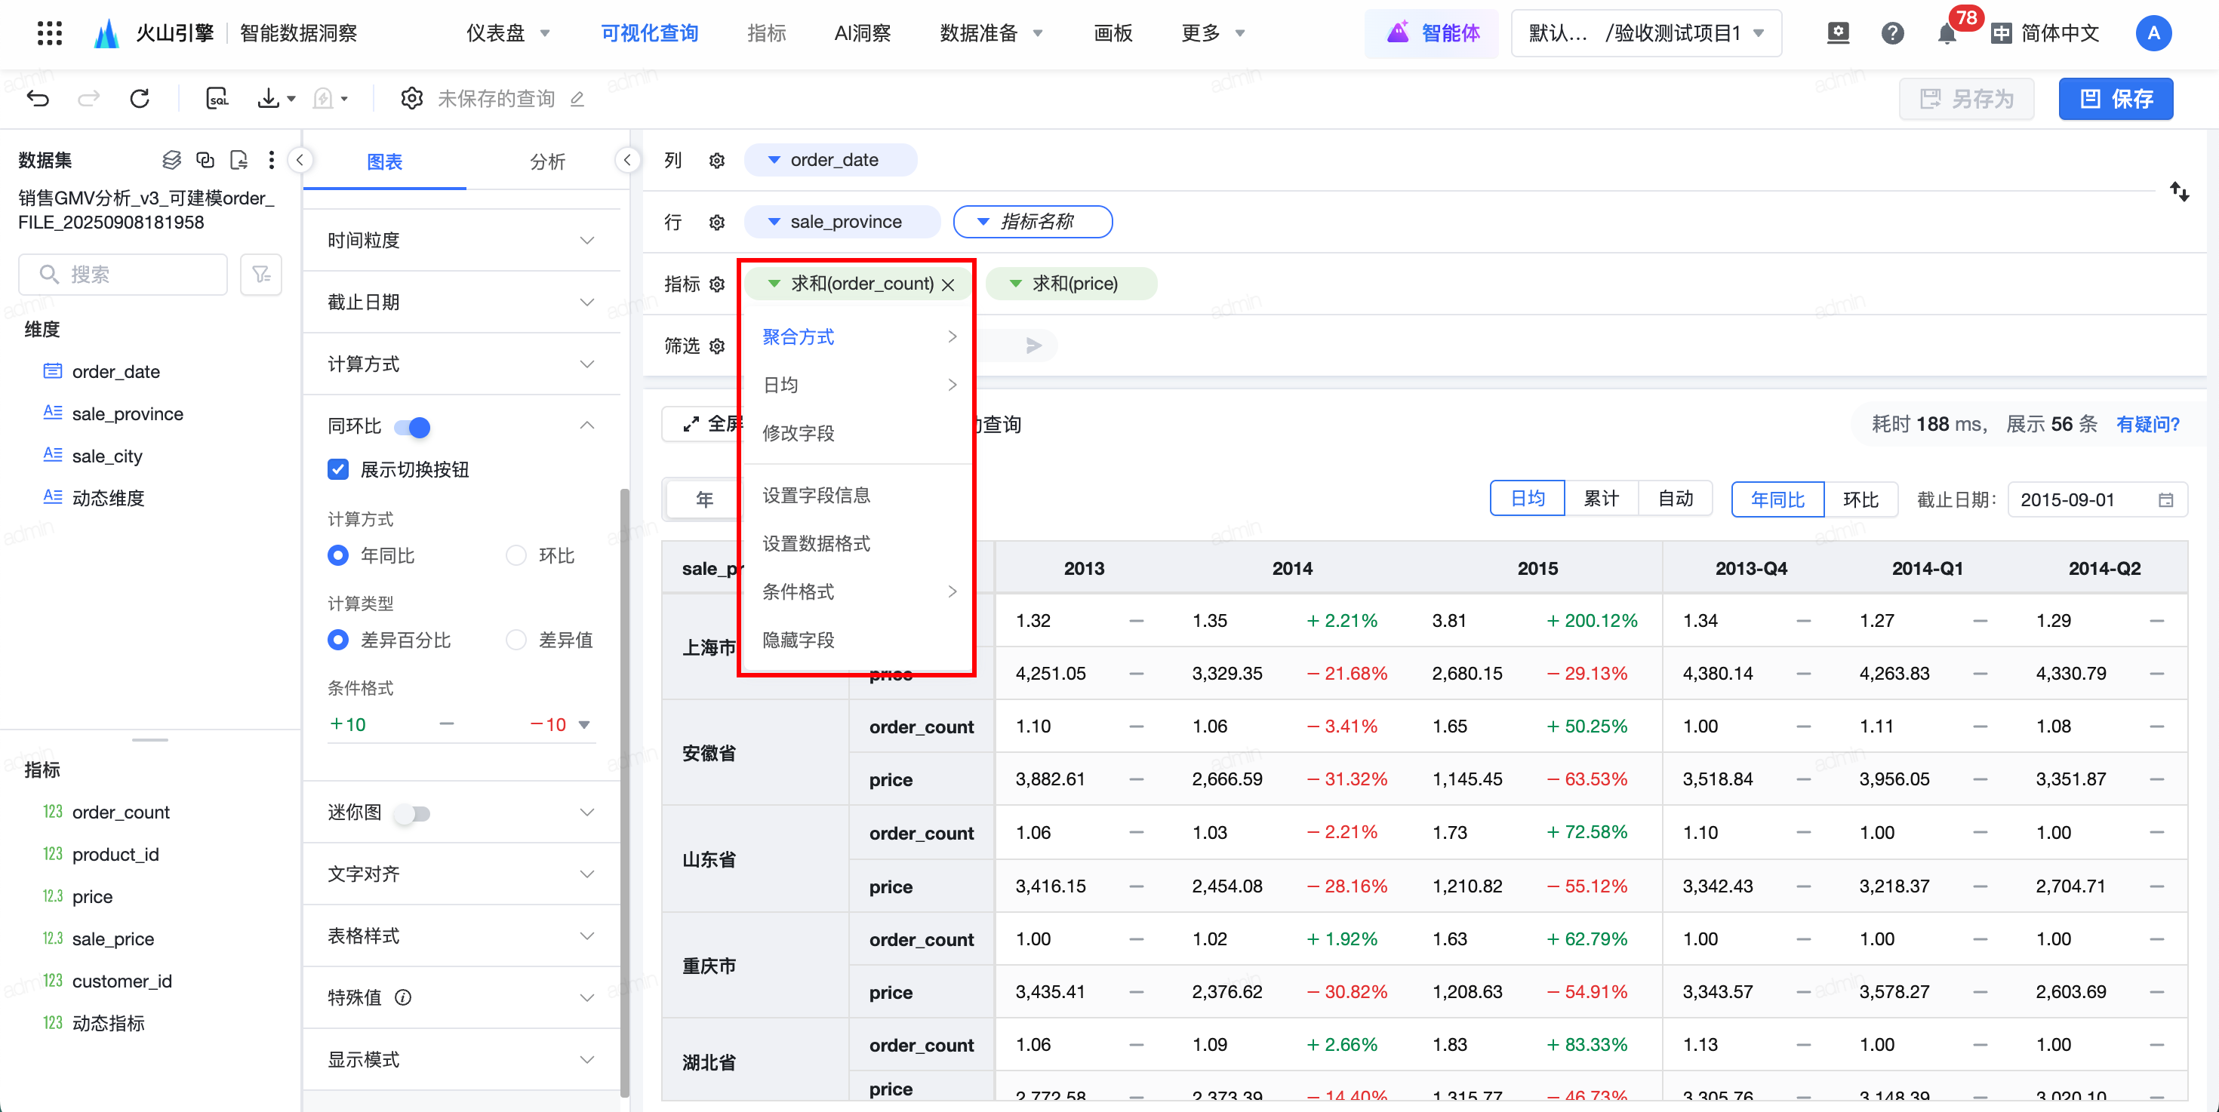Switch to the 分析 tab
Screen dimensions: 2219x1112
click(x=547, y=161)
